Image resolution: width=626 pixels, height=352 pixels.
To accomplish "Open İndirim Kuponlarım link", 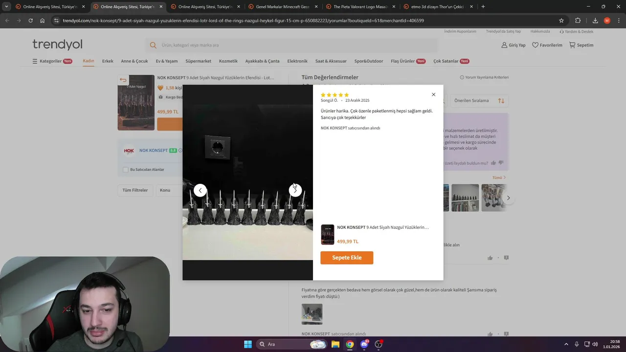I will 460,31.
